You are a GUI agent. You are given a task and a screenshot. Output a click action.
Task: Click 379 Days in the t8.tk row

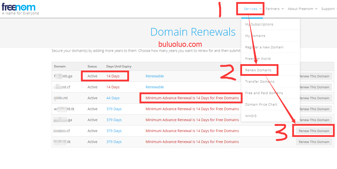click(114, 109)
